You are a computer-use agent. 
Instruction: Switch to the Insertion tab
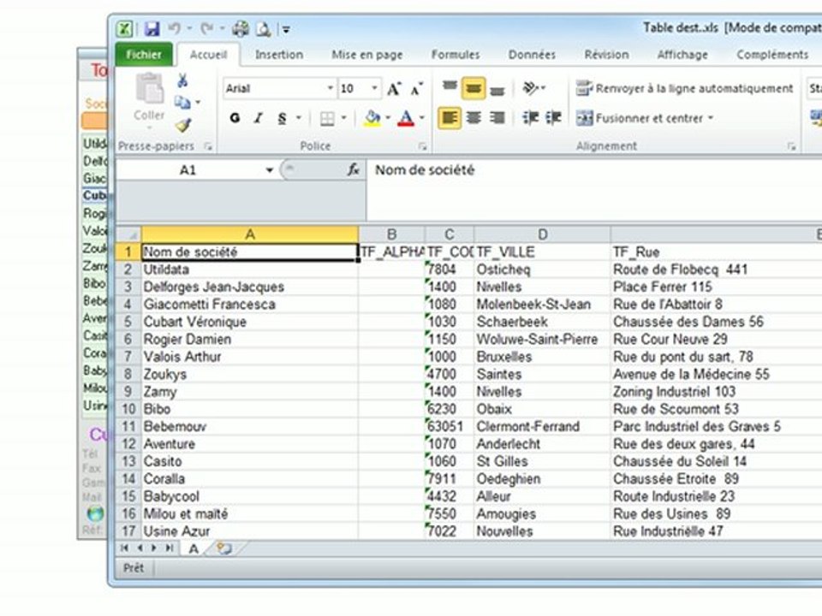point(279,55)
